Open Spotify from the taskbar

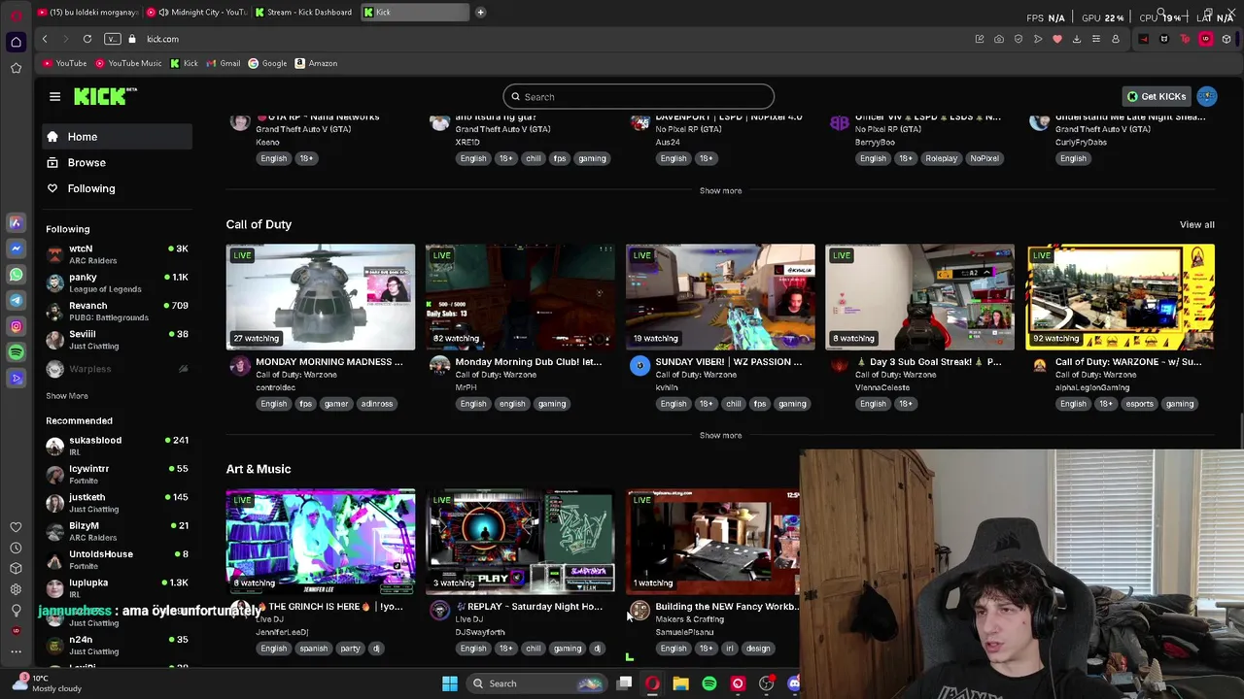(x=709, y=683)
